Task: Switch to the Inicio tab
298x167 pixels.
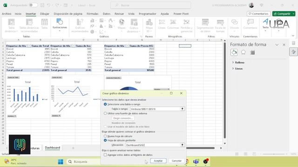Action: click(x=18, y=14)
